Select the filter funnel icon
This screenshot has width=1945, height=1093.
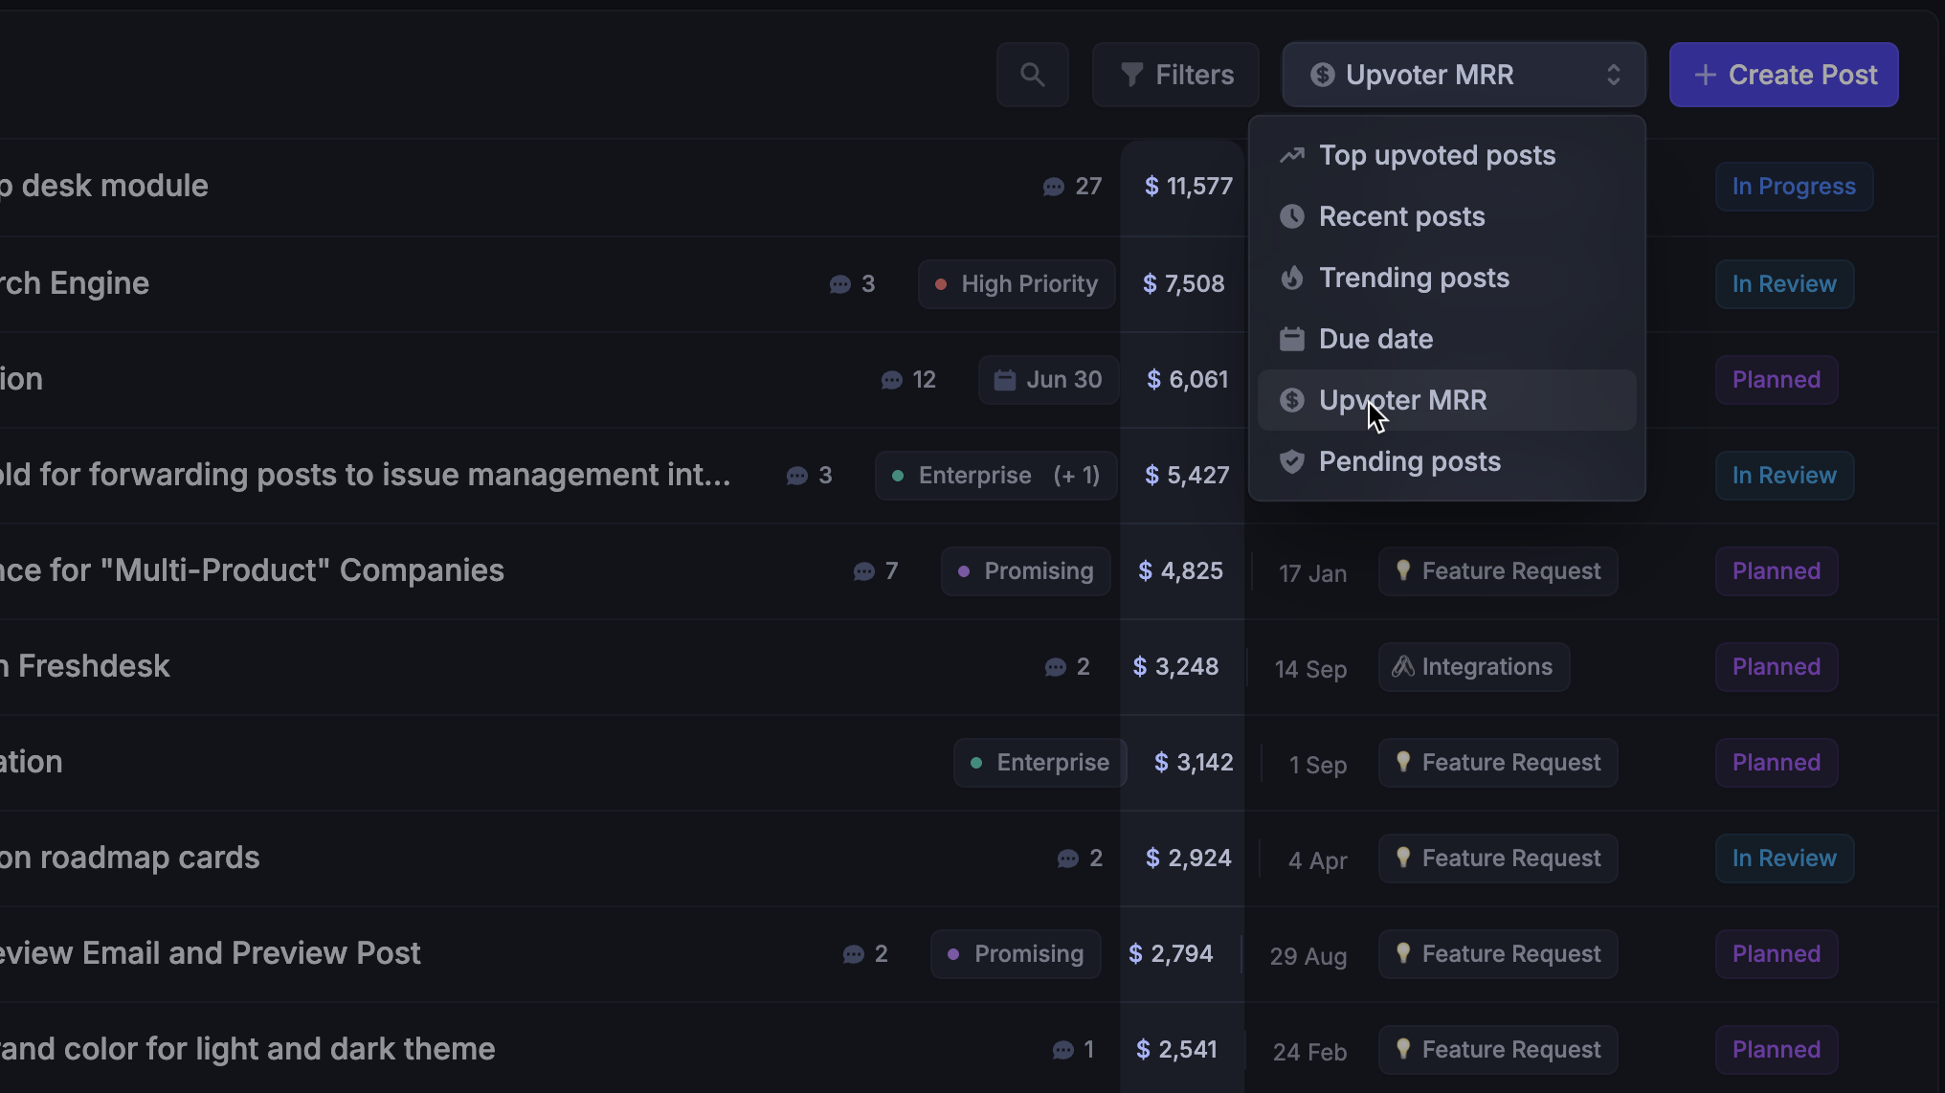(x=1132, y=74)
